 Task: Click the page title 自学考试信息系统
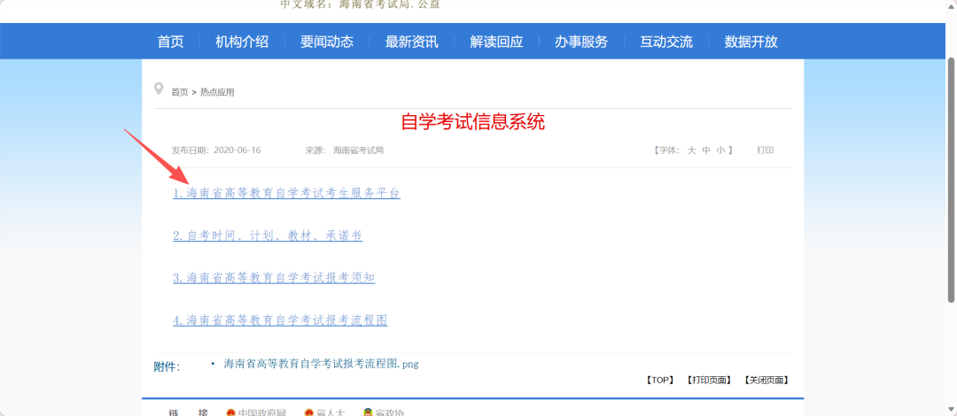click(x=473, y=122)
